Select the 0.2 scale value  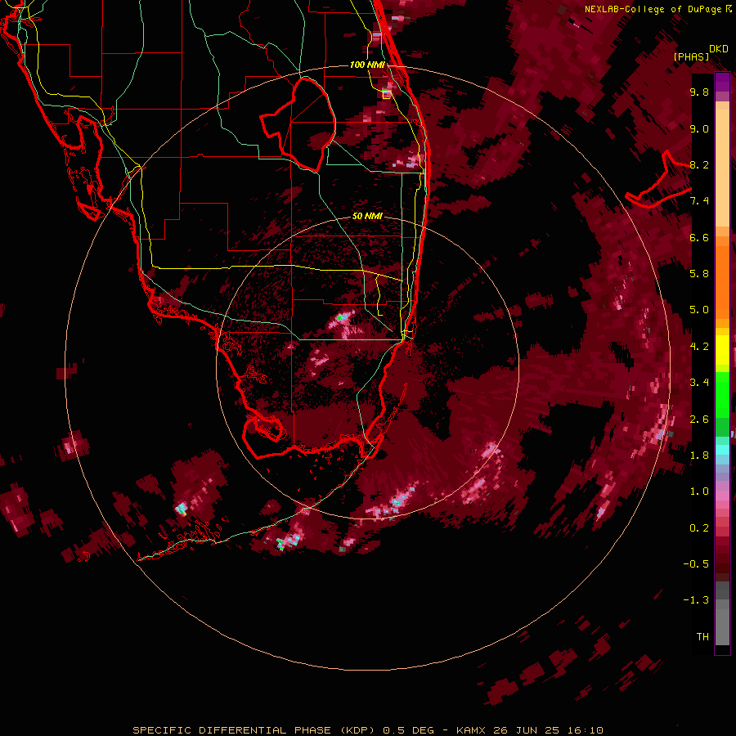click(699, 528)
